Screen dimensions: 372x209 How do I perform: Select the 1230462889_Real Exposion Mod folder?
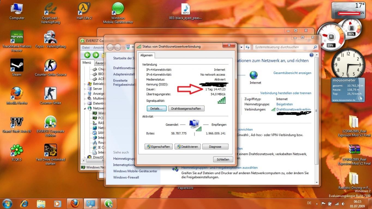coord(354,126)
